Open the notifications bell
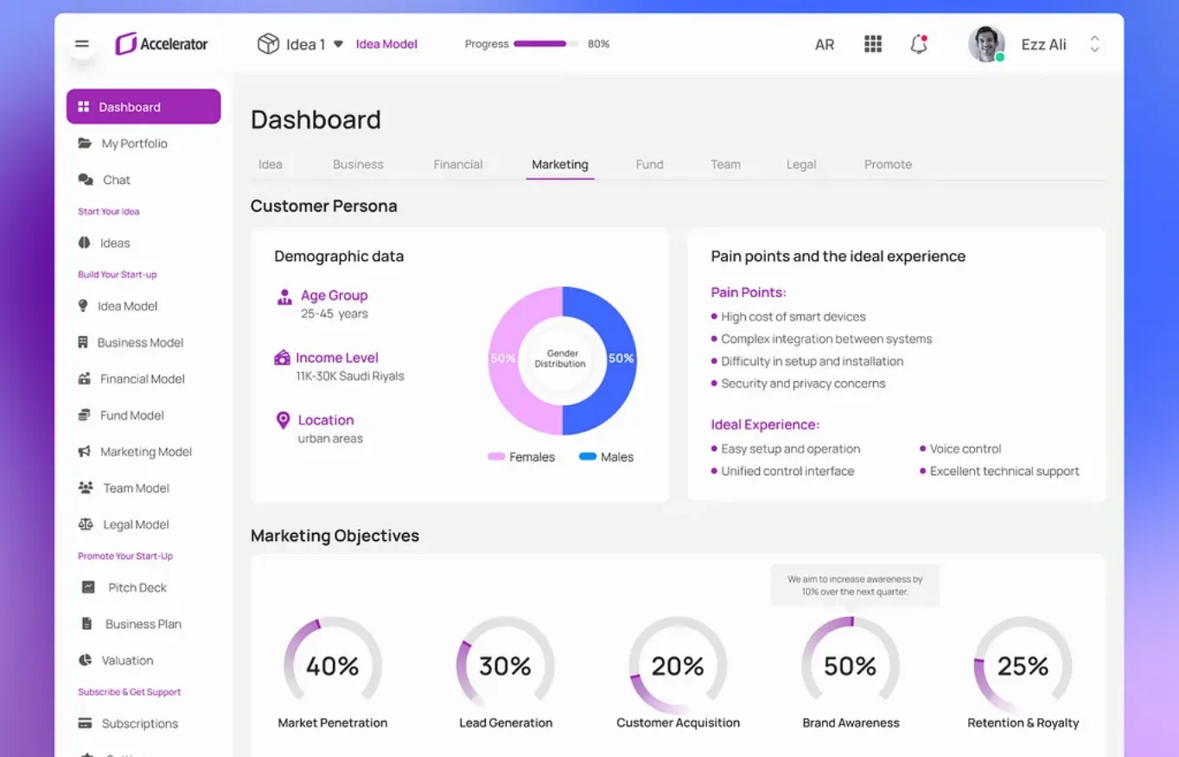Screen dimensions: 1179x757 coord(919,44)
